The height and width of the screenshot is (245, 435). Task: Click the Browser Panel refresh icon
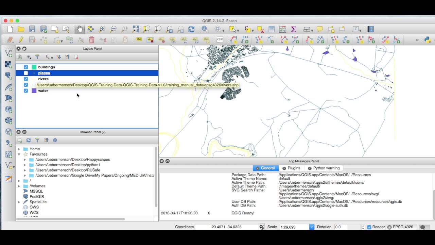[29, 140]
